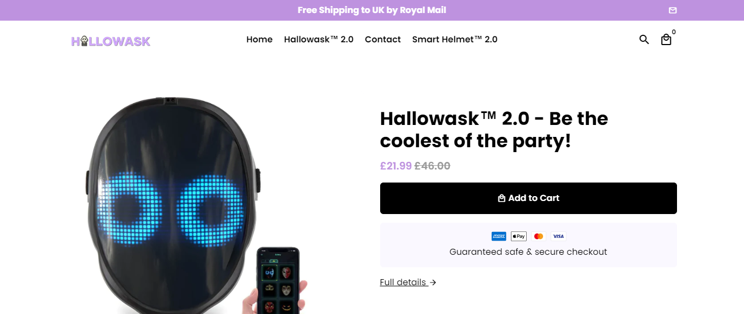Open the Hallowask™ 2.0 menu item
This screenshot has height=314, width=744.
[x=319, y=39]
